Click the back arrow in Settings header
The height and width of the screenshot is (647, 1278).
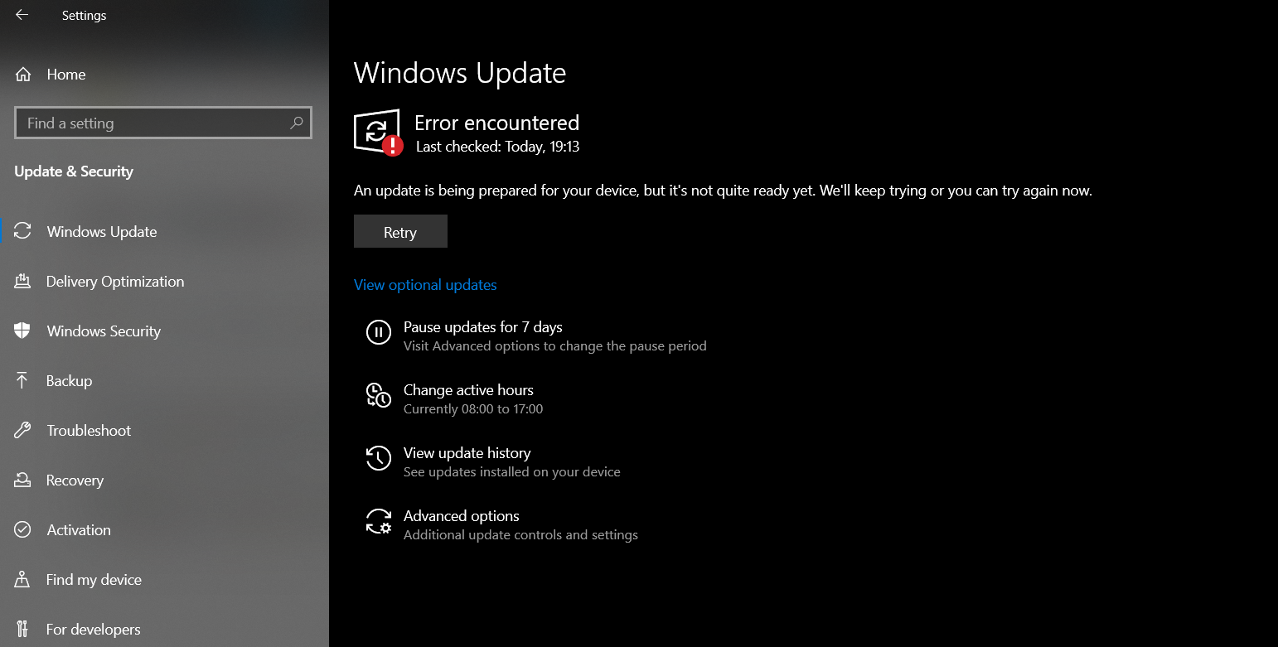(22, 15)
